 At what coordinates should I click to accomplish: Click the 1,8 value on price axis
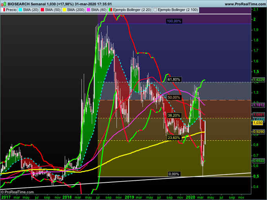256,40
